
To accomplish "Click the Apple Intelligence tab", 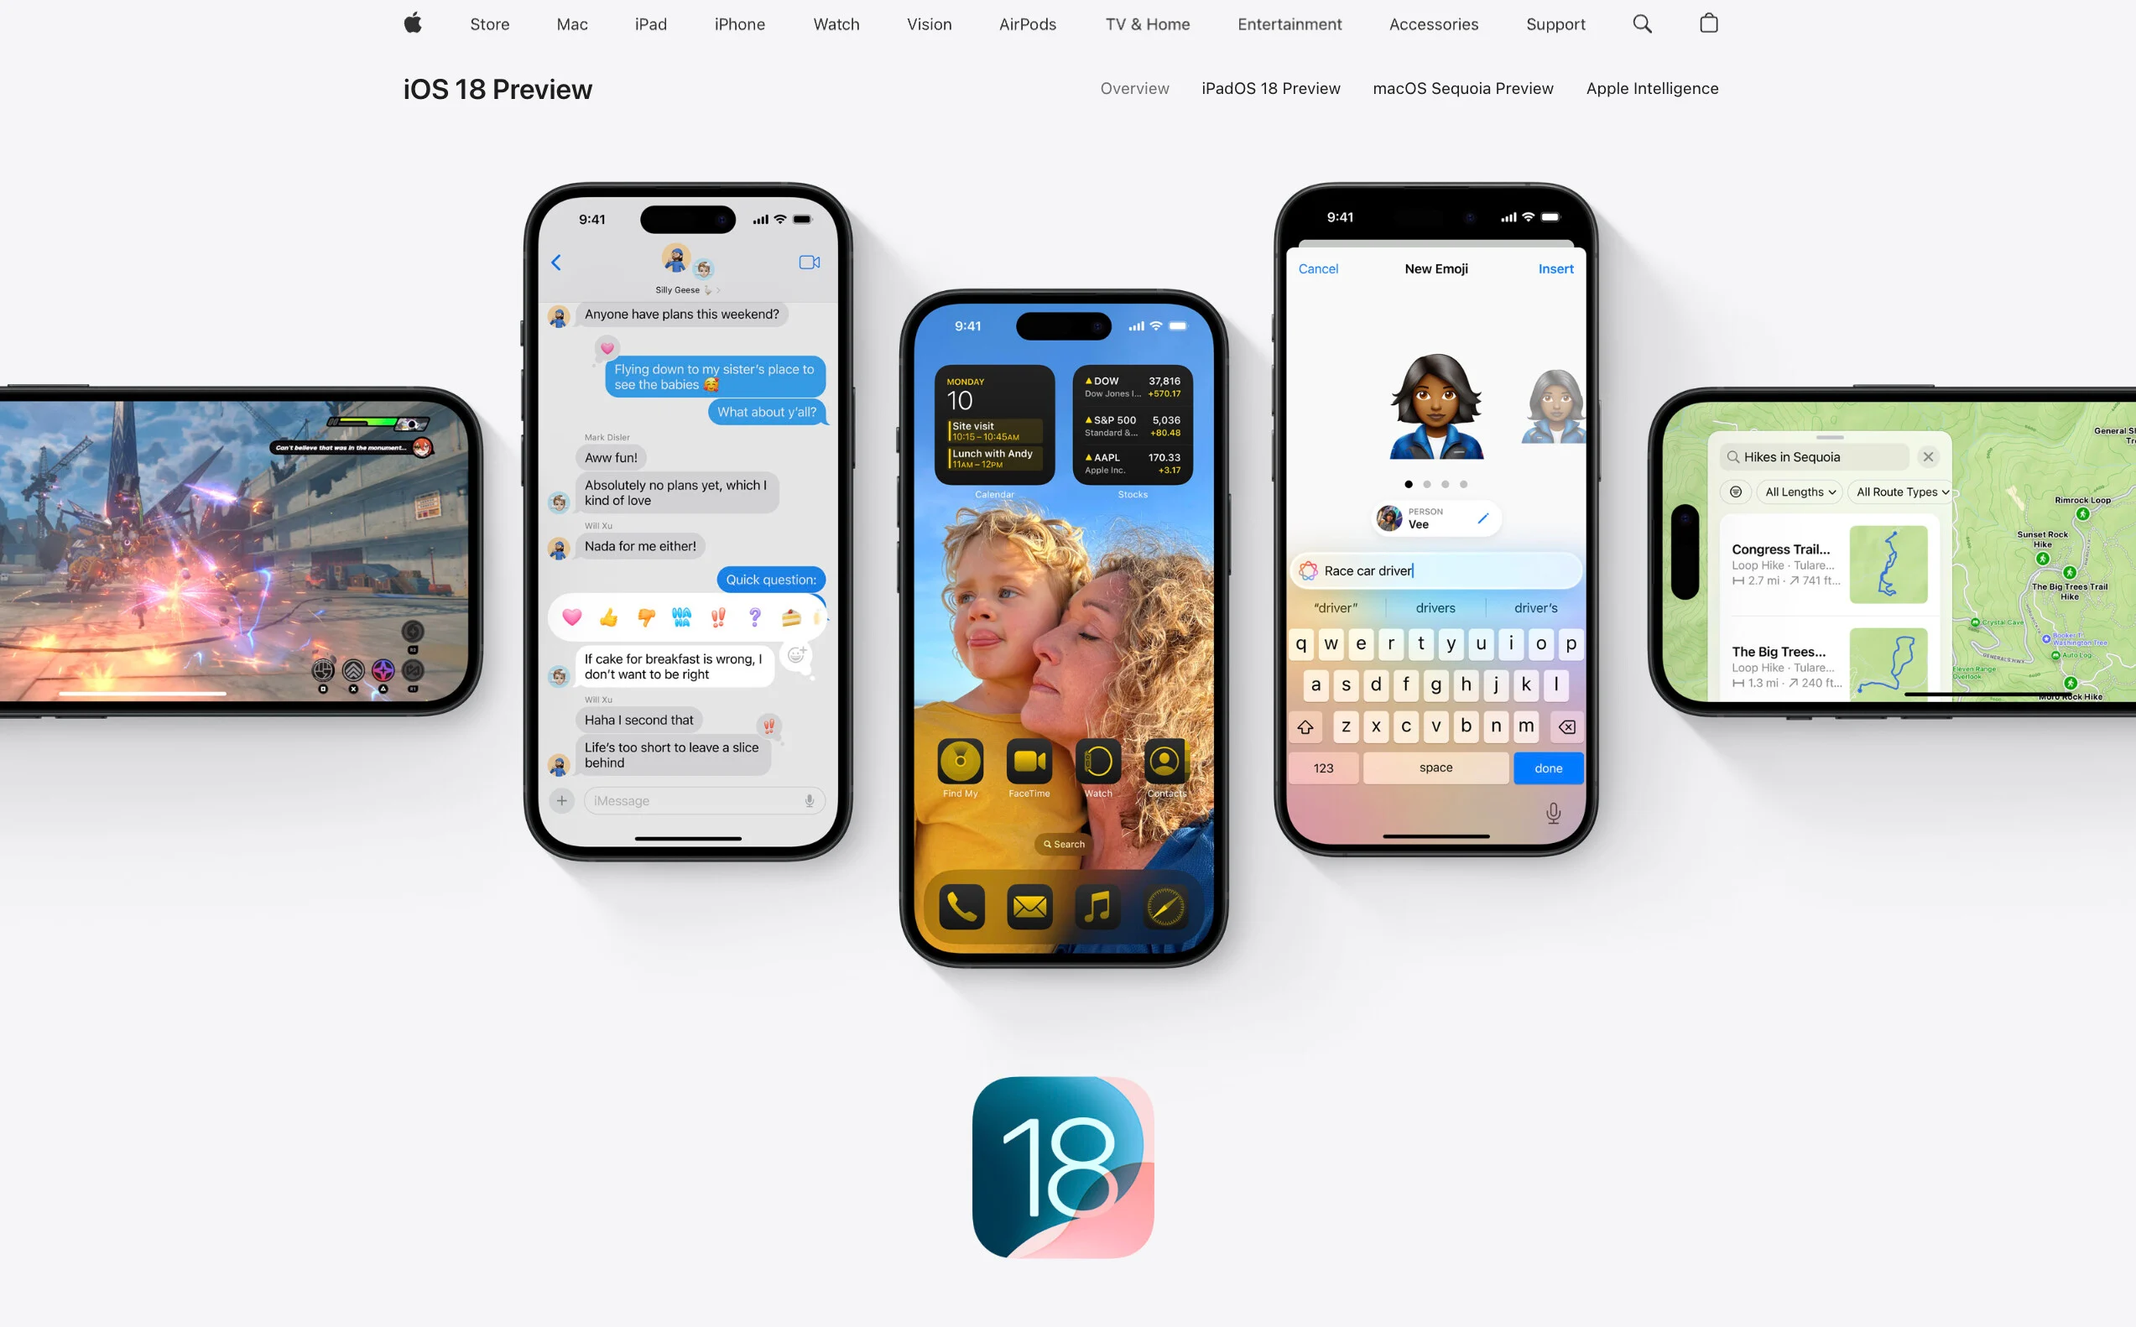I will tap(1651, 87).
